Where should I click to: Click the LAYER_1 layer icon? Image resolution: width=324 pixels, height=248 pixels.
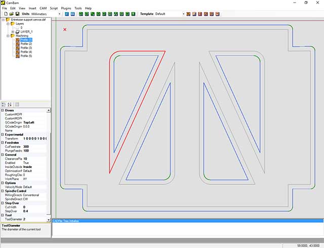(18, 32)
